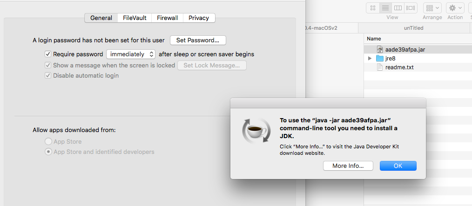Click the jre8 folder icon
The image size is (472, 206).
tap(379, 58)
